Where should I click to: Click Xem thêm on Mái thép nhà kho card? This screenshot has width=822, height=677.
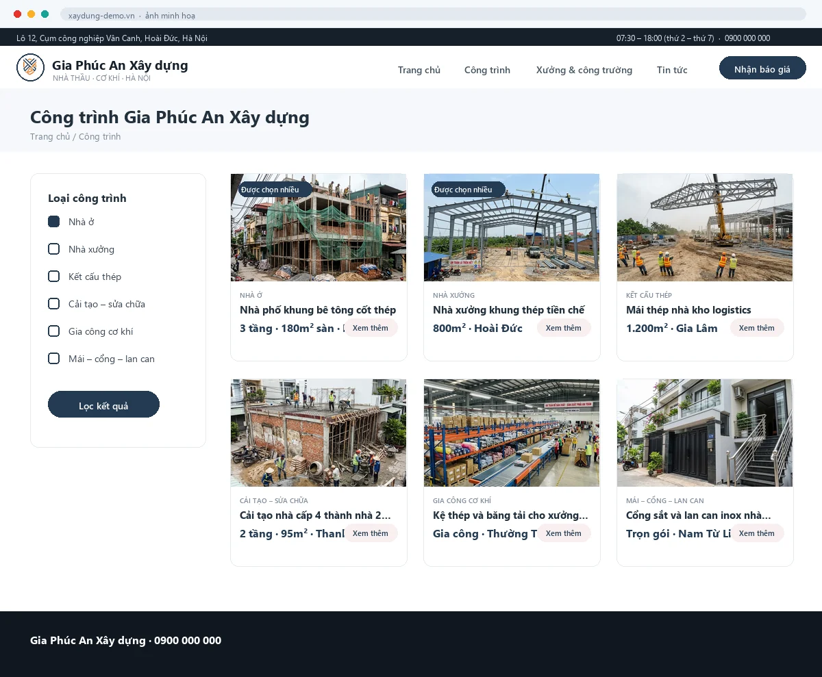point(757,328)
